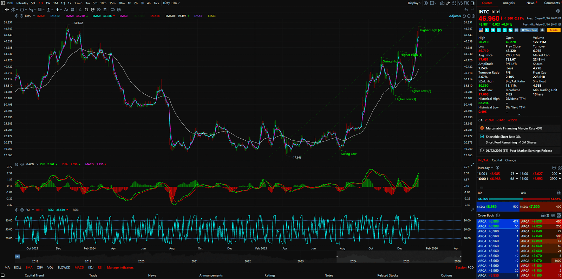Toggle the MACD indicator at bottom
The image size is (562, 279).
[x=79, y=268]
